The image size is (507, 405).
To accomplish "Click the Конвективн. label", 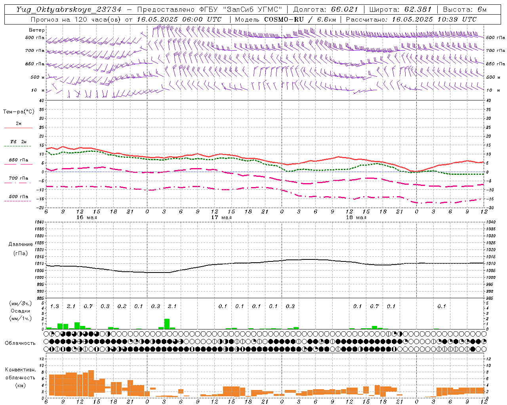I will coord(20,370).
